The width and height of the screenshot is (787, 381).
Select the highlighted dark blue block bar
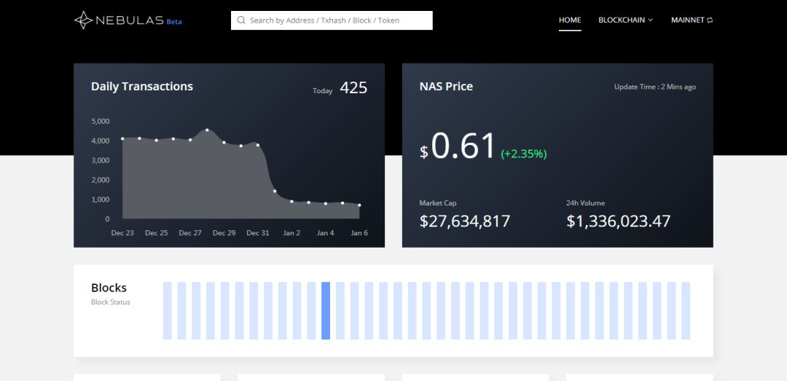326,311
